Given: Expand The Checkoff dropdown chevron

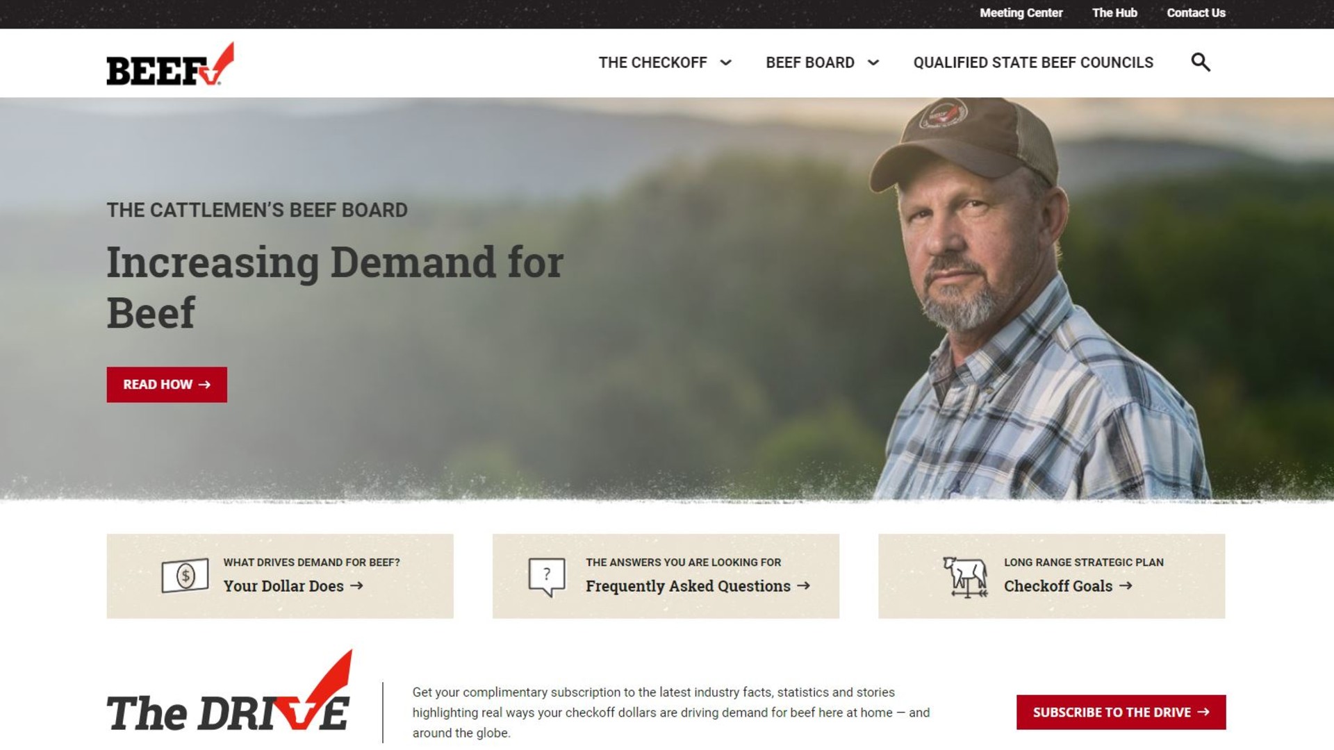Looking at the screenshot, I should (726, 62).
